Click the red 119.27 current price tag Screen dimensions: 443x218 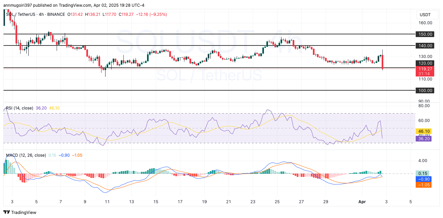pos(424,69)
